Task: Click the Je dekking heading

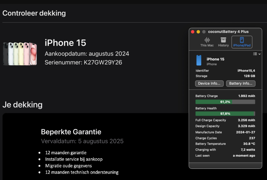Action: [22, 105]
